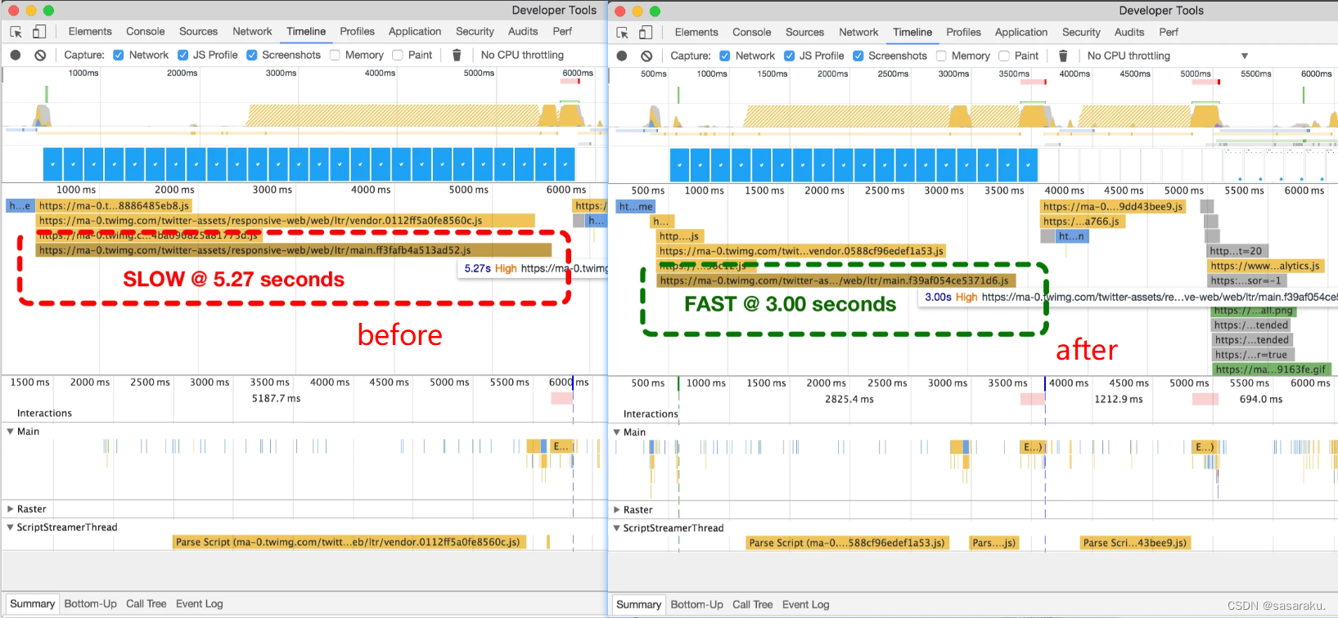The height and width of the screenshot is (618, 1338).
Task: Switch to Bottom-Up tab in left window
Action: pyautogui.click(x=91, y=603)
